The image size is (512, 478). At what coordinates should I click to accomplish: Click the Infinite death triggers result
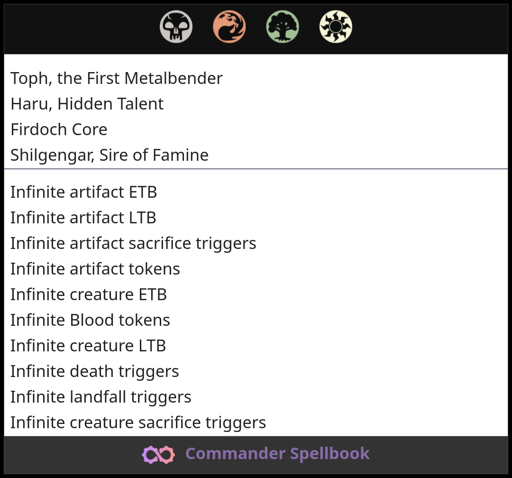[x=95, y=371]
